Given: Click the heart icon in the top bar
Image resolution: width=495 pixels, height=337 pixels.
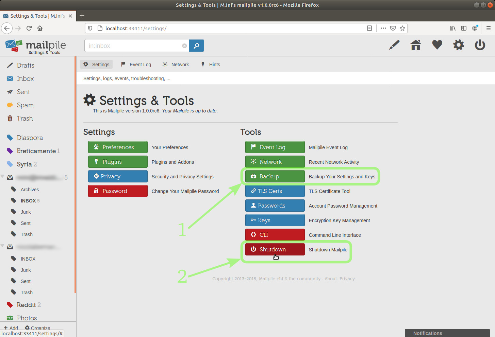Looking at the screenshot, I should coord(437,45).
